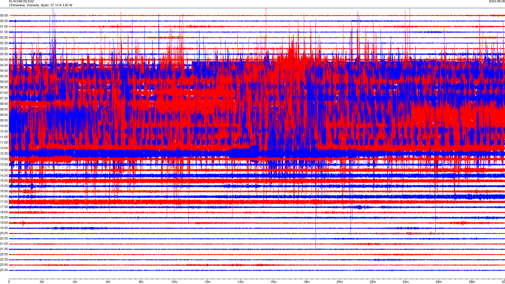Select the 23:30 trace time label
Image resolution: width=505 pixels, height=284 pixels.
4,270
